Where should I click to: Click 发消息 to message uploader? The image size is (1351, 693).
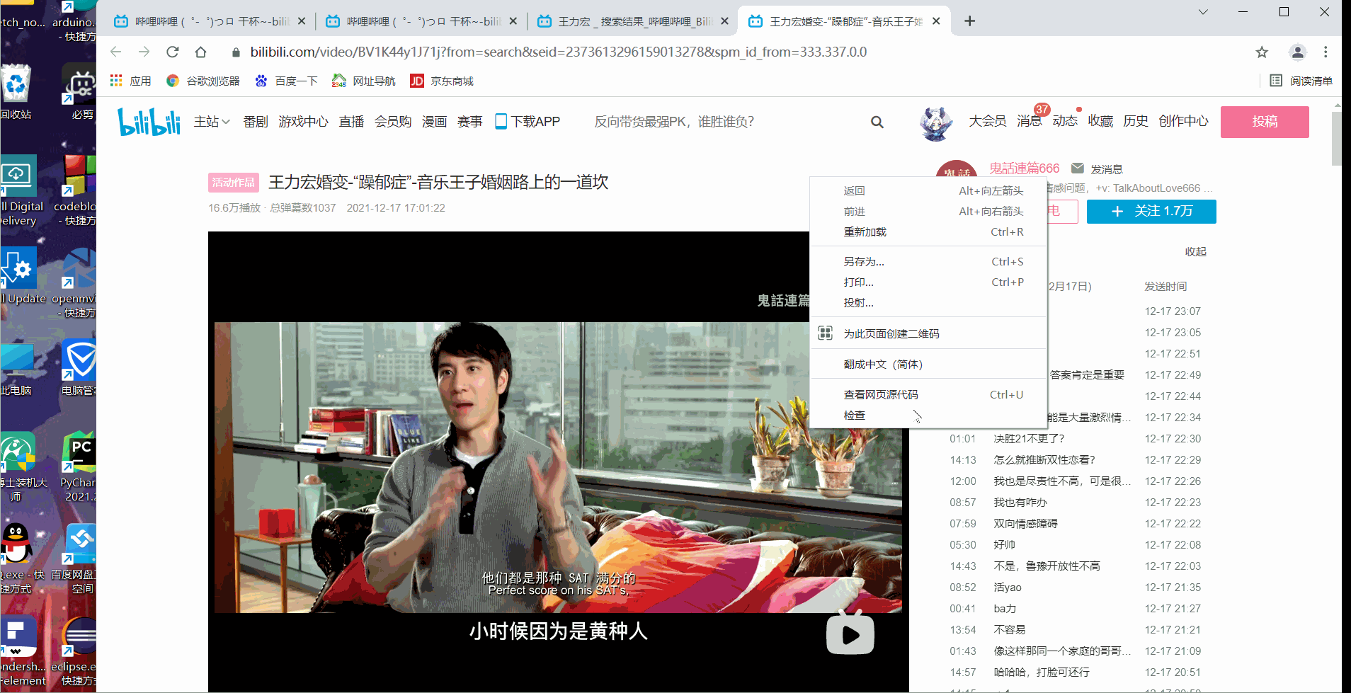pyautogui.click(x=1098, y=168)
